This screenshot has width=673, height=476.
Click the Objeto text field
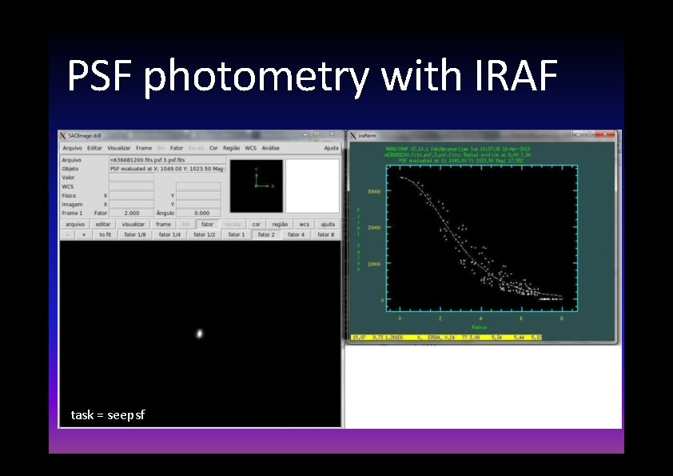coord(167,169)
